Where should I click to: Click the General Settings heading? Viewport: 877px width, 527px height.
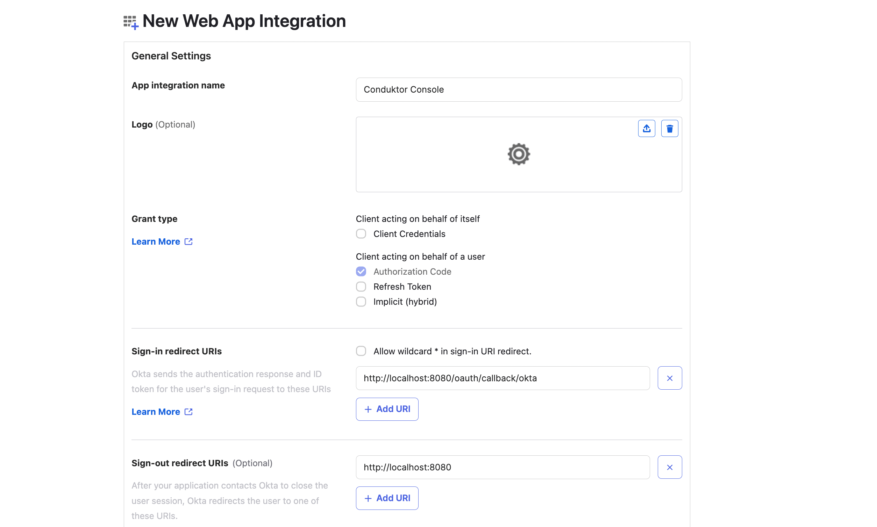tap(171, 56)
